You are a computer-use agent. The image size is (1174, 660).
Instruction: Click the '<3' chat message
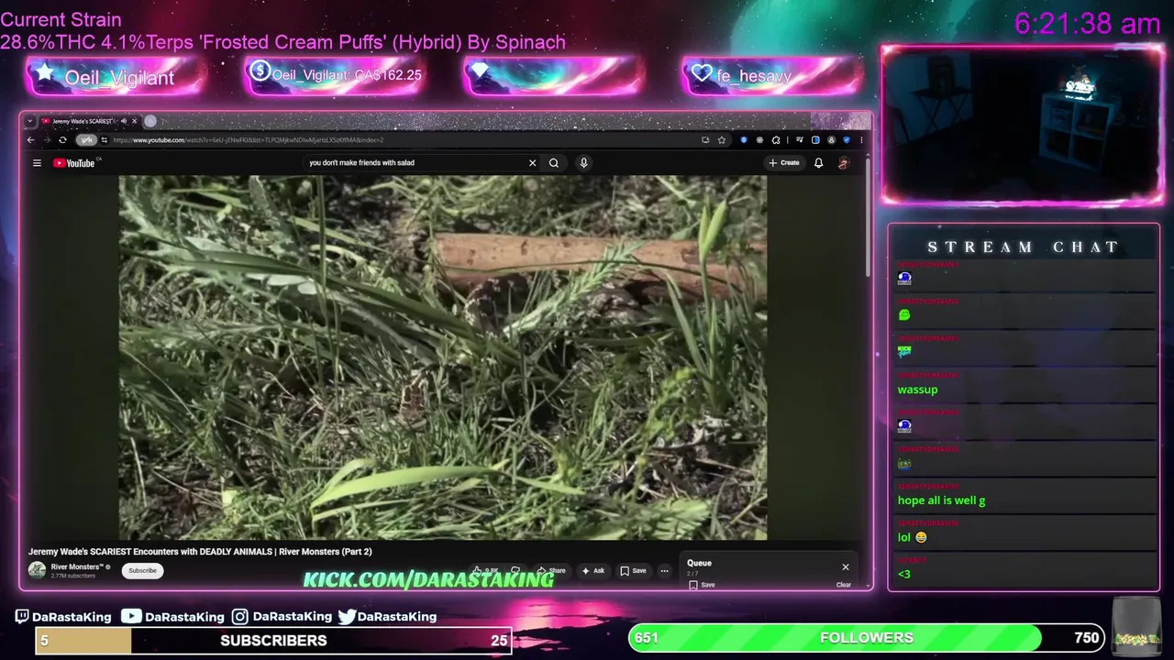[904, 574]
